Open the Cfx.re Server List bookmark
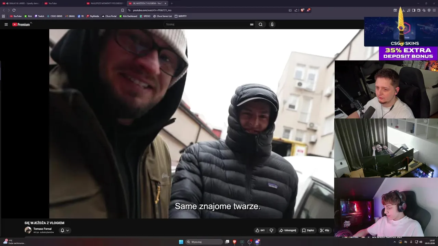This screenshot has height=246, width=438. [163, 16]
